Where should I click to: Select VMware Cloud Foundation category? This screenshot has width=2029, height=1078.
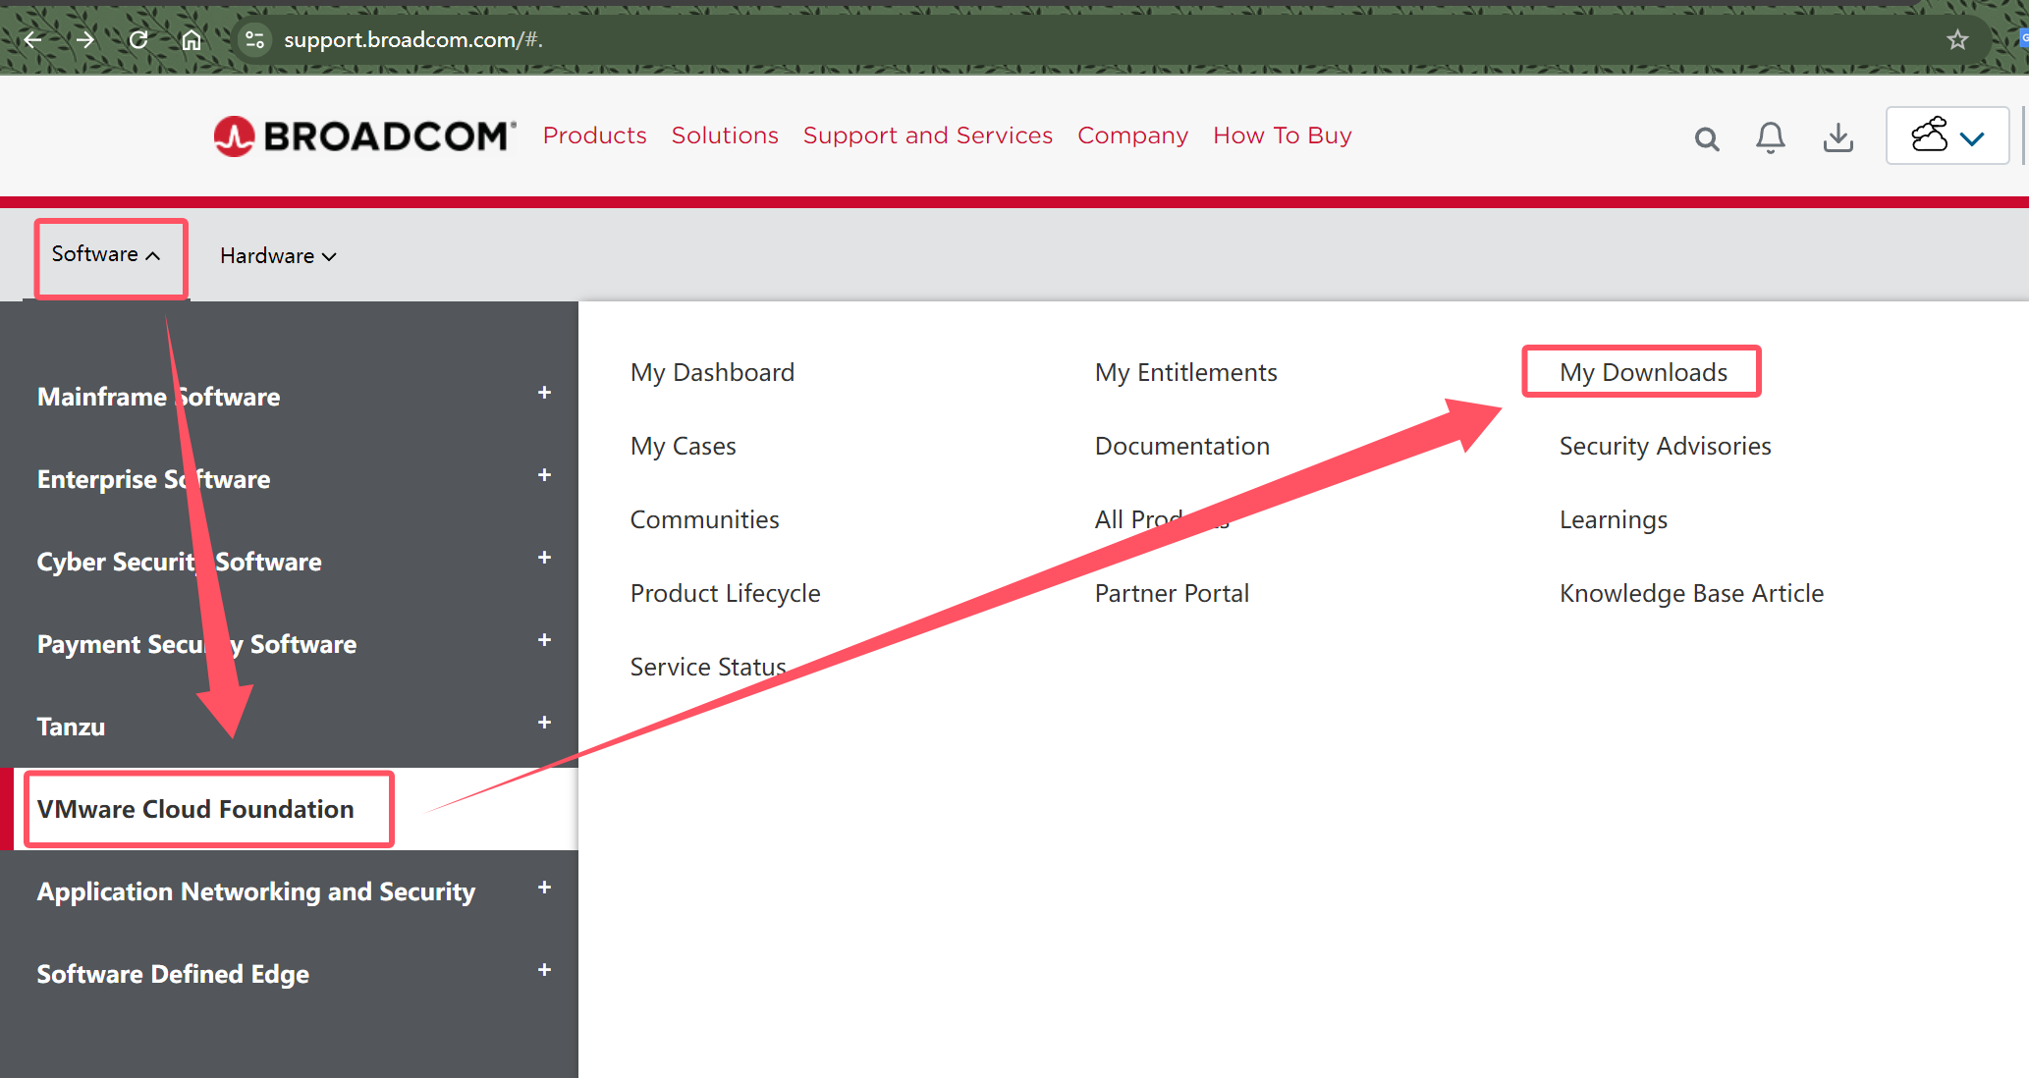(x=195, y=809)
